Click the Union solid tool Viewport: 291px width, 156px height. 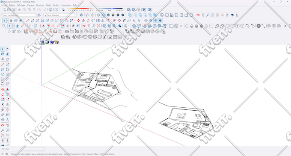140,15
